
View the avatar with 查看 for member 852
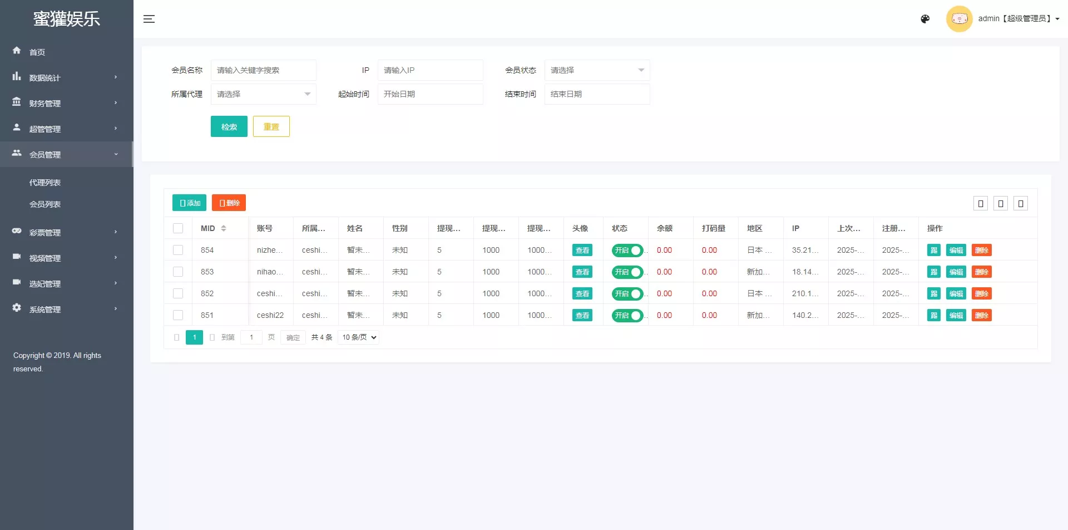click(x=582, y=294)
